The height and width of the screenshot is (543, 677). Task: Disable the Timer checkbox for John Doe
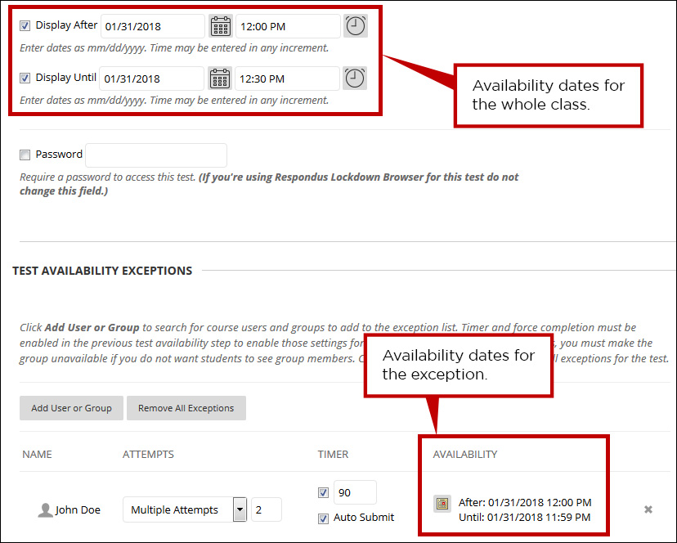(x=323, y=492)
